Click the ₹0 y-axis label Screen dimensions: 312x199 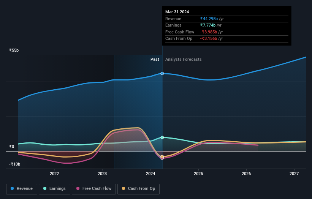12,147
